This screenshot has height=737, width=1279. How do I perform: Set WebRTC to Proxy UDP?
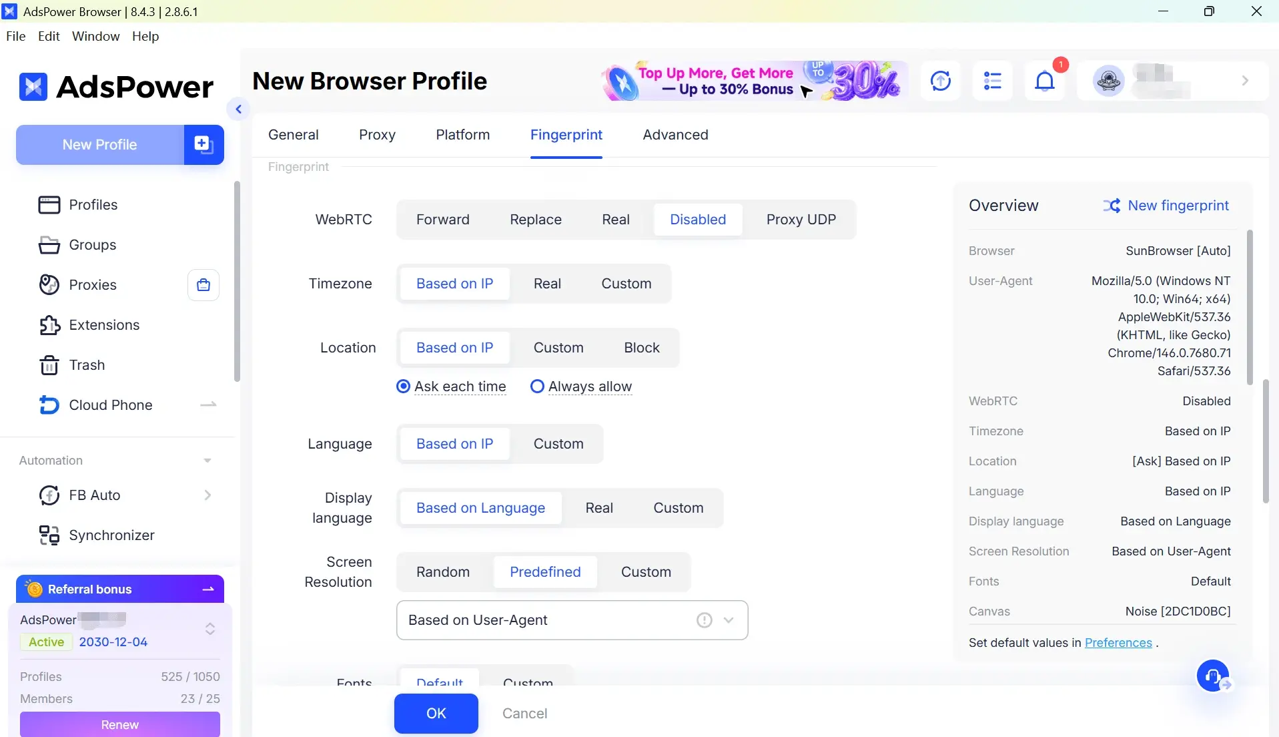(801, 220)
